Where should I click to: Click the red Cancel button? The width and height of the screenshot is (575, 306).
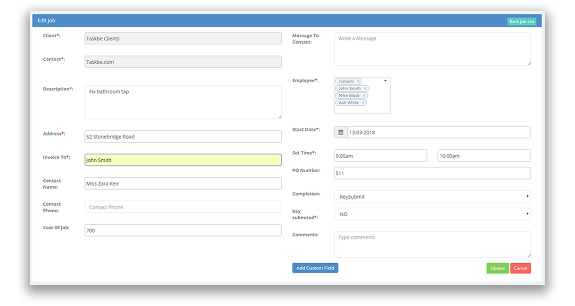(520, 268)
